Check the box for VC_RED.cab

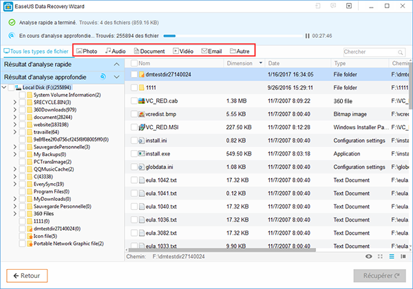point(134,101)
